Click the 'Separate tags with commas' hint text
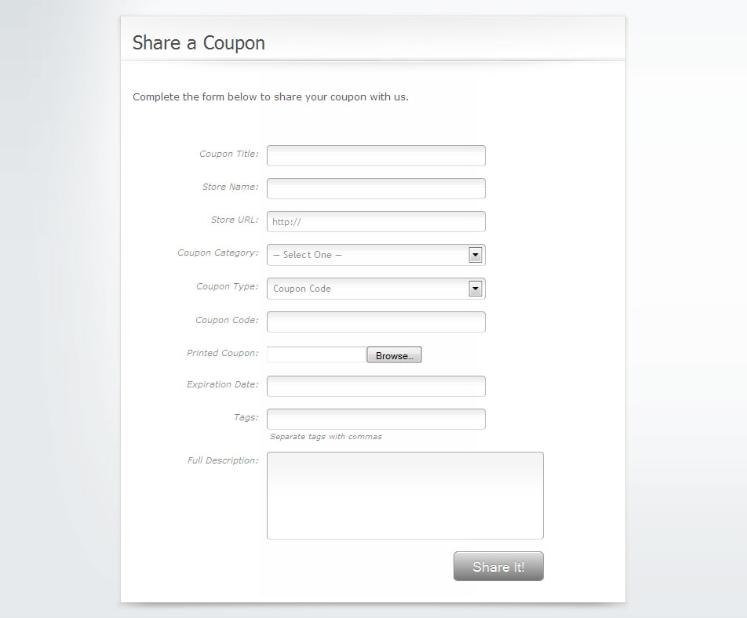Viewport: 747px width, 618px height. coord(325,436)
